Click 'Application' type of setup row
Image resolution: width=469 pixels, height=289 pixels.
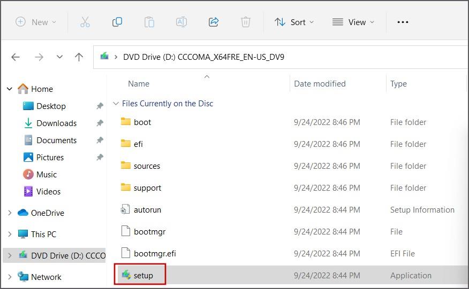pos(411,276)
